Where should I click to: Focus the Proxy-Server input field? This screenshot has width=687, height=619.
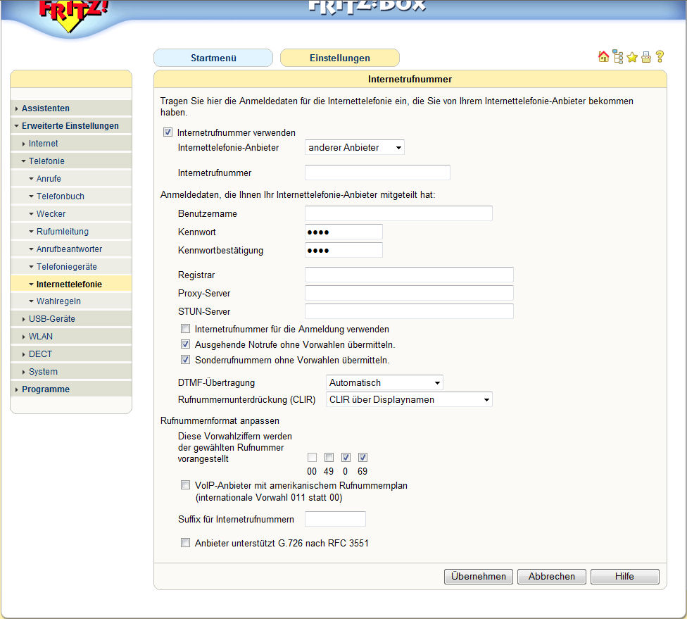pos(409,293)
